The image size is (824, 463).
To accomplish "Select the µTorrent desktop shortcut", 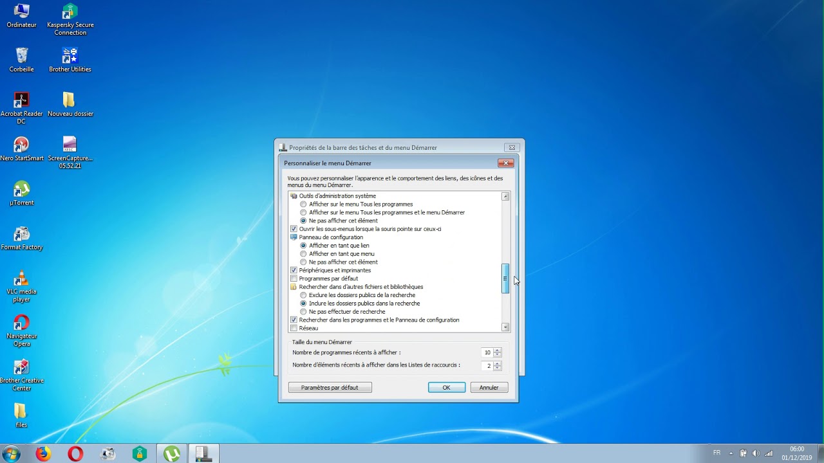I will (21, 194).
